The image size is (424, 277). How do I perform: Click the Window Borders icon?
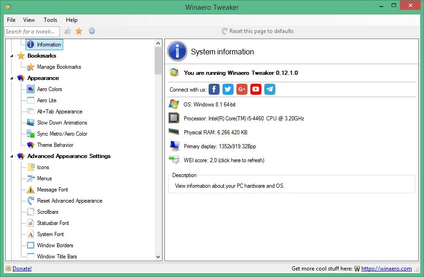tap(31, 245)
